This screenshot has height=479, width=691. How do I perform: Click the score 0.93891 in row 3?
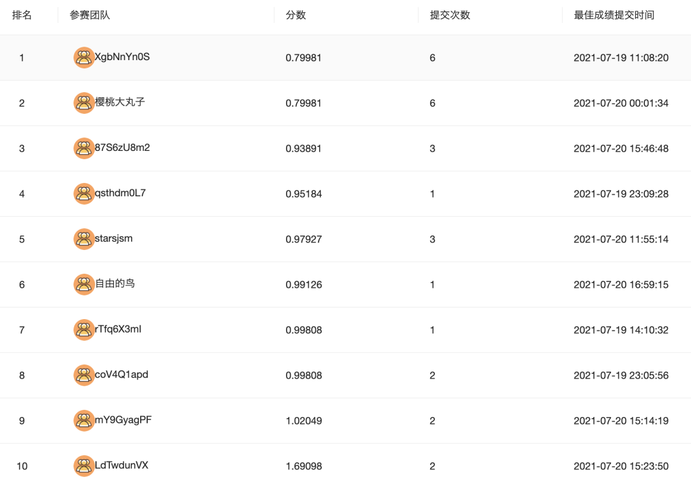click(303, 148)
